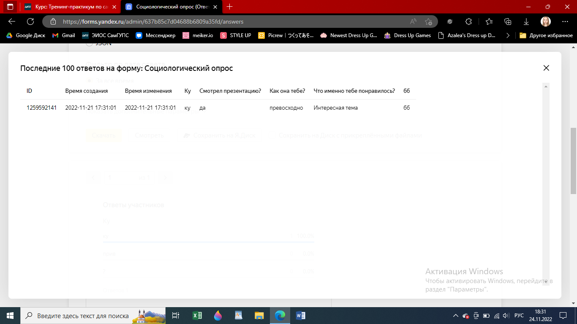Open the STYLE UP bookmark
Image resolution: width=577 pixels, height=324 pixels.
tap(236, 35)
